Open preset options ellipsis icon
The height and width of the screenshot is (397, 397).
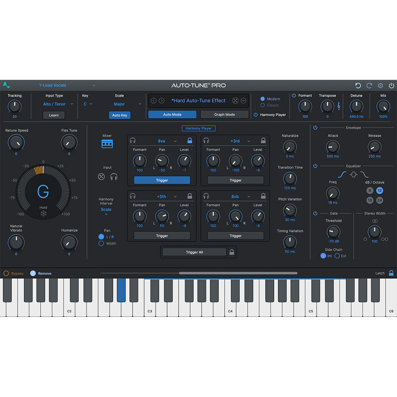[x=243, y=100]
